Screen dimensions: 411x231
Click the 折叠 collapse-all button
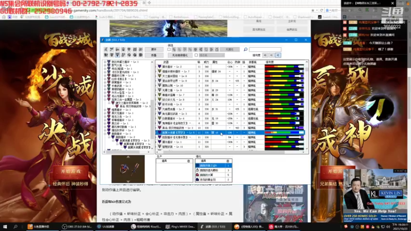point(154,55)
